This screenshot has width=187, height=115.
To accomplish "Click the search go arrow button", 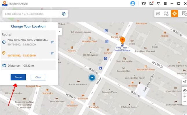I will 64,14.
